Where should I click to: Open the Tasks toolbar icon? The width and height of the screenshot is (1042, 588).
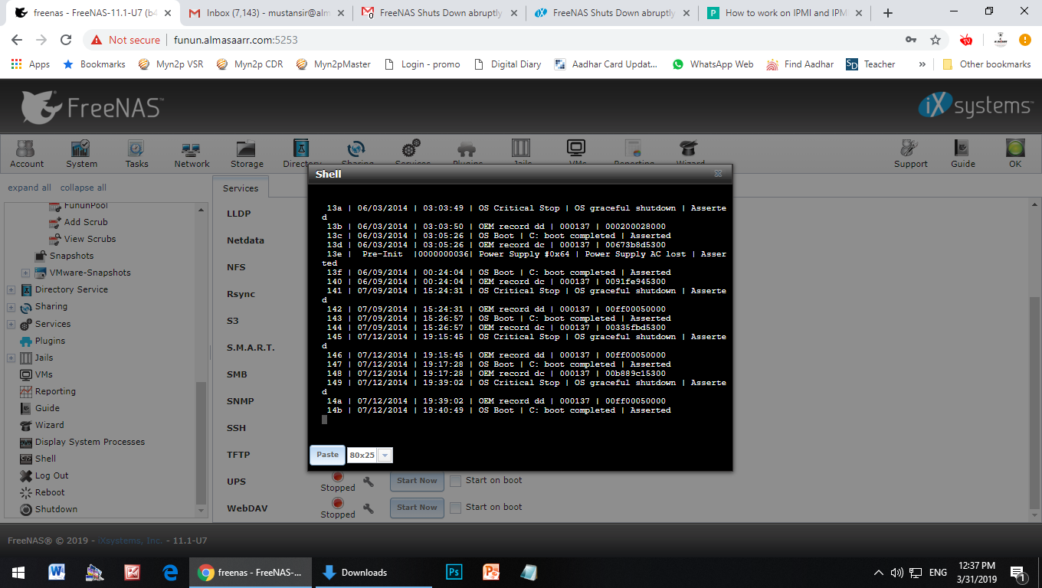point(136,153)
